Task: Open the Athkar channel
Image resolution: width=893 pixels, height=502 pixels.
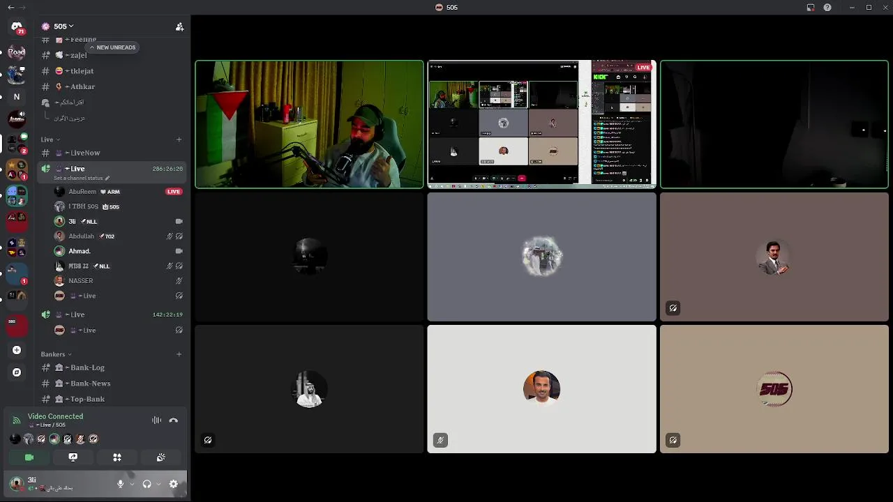Action: (112, 87)
